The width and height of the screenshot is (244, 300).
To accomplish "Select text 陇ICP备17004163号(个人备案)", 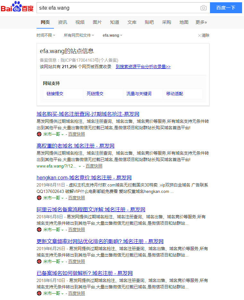I will 90,60.
